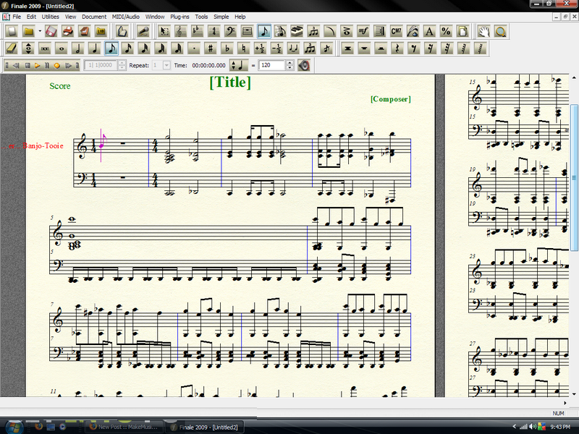Click the scanner import icon

(x=85, y=31)
